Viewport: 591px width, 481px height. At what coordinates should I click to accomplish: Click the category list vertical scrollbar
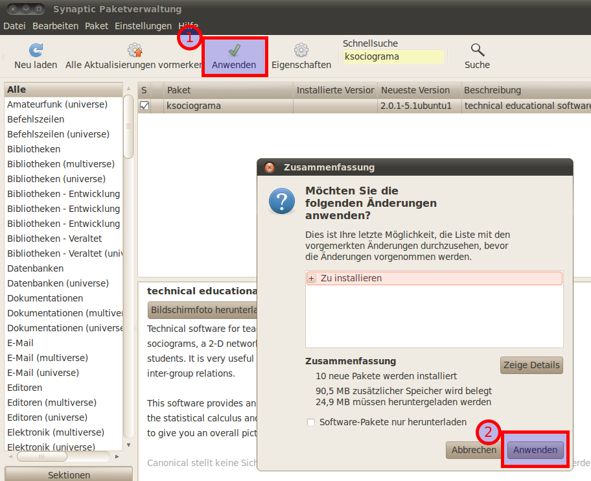[x=128, y=259]
